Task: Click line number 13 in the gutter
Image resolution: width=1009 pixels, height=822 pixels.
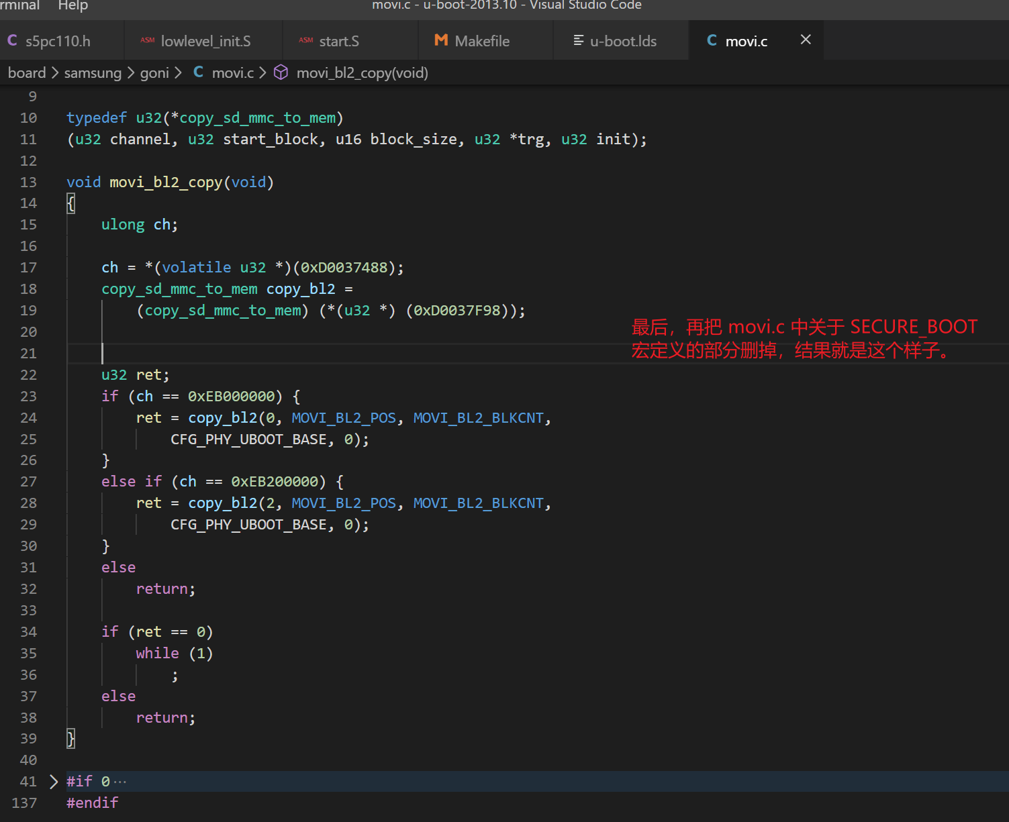Action: click(28, 182)
